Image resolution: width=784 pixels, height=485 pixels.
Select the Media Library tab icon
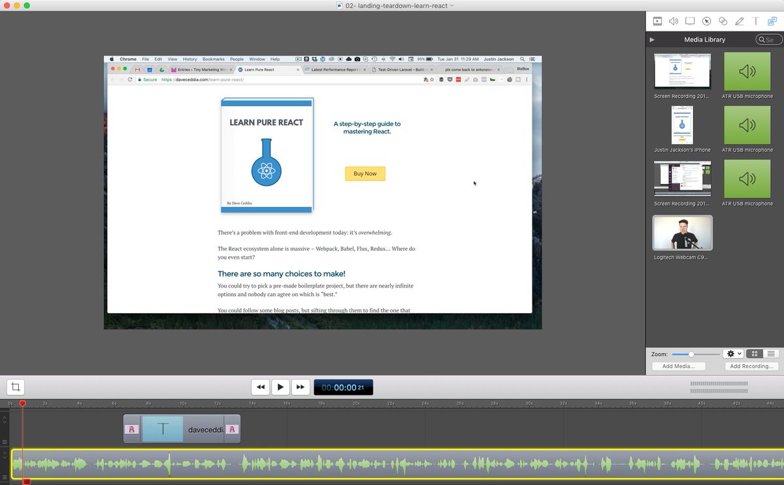pos(772,21)
